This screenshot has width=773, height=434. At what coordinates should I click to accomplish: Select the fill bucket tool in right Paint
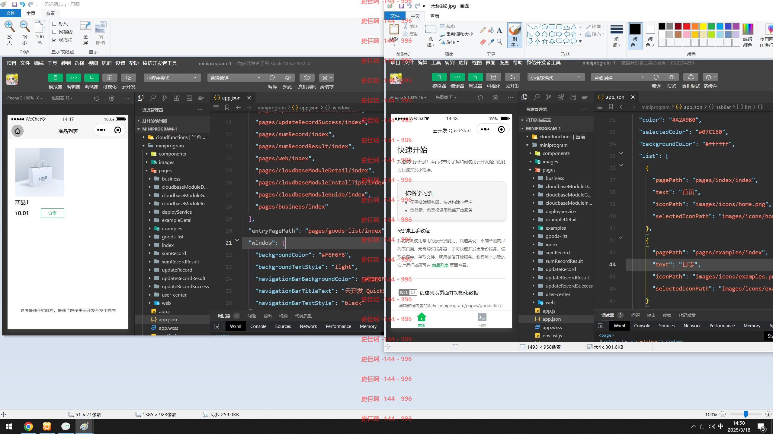pos(491,30)
